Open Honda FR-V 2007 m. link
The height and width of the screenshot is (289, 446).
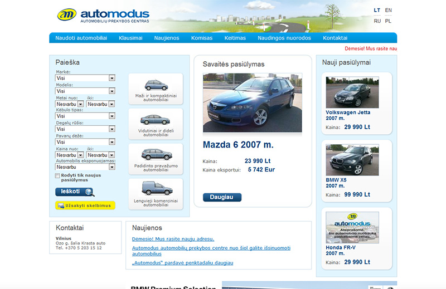[x=341, y=251]
